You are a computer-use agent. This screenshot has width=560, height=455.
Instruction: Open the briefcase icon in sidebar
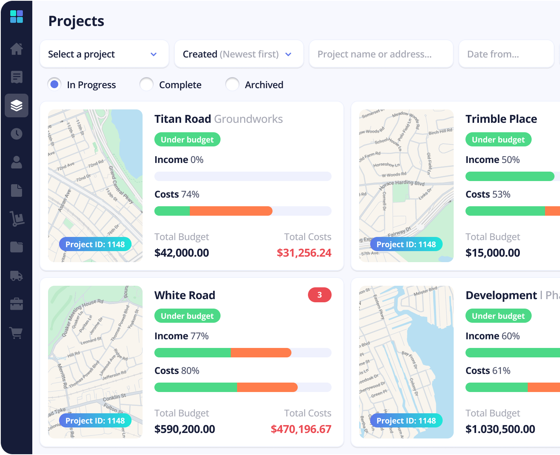[x=17, y=304]
